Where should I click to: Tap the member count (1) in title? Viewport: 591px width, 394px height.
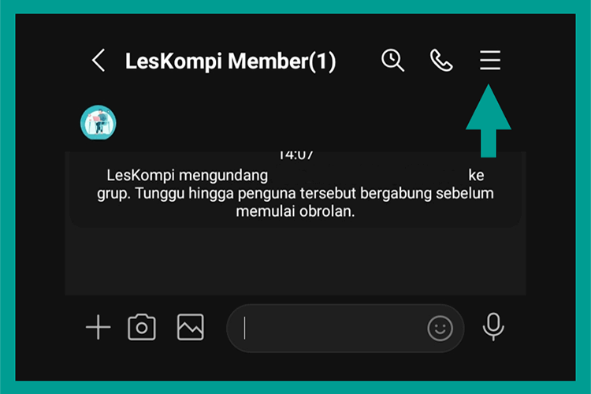[x=322, y=61]
